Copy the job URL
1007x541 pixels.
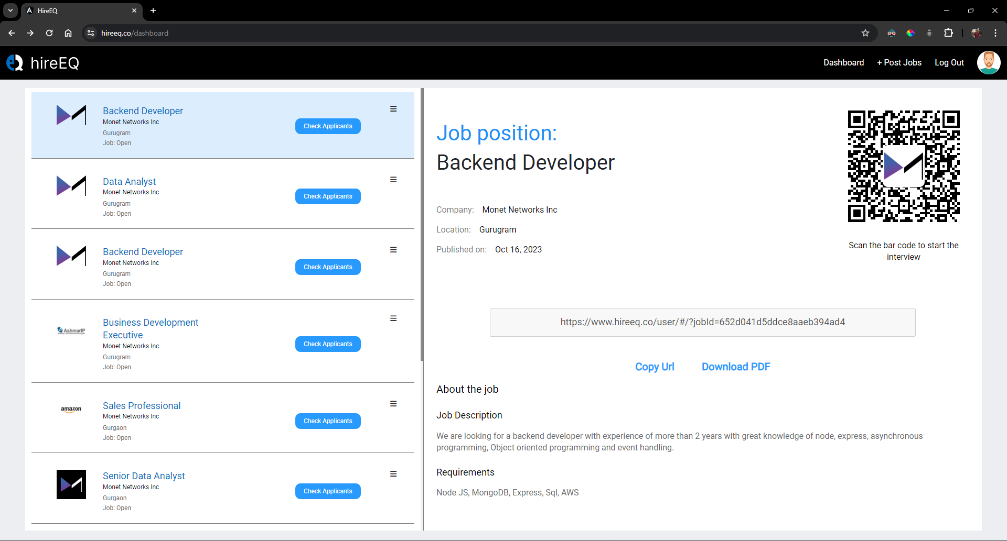(x=655, y=367)
